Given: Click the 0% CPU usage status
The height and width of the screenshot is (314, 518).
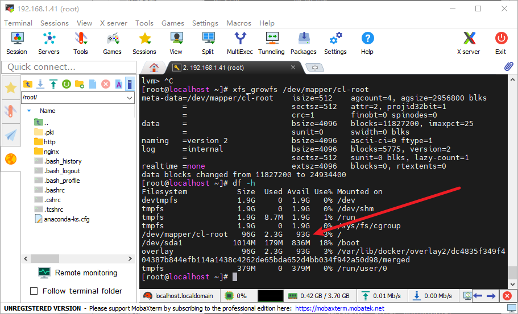Looking at the screenshot, I should coord(236,296).
